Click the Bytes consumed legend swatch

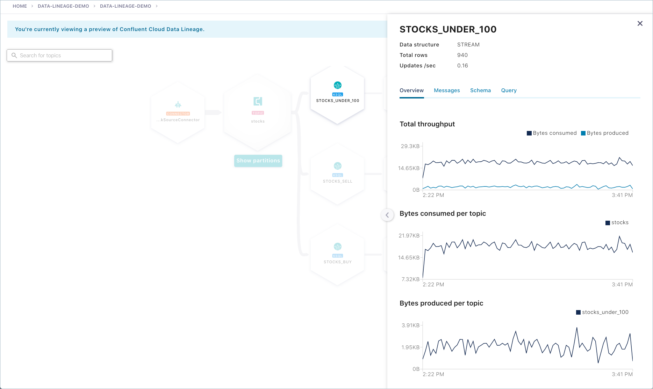(529, 133)
